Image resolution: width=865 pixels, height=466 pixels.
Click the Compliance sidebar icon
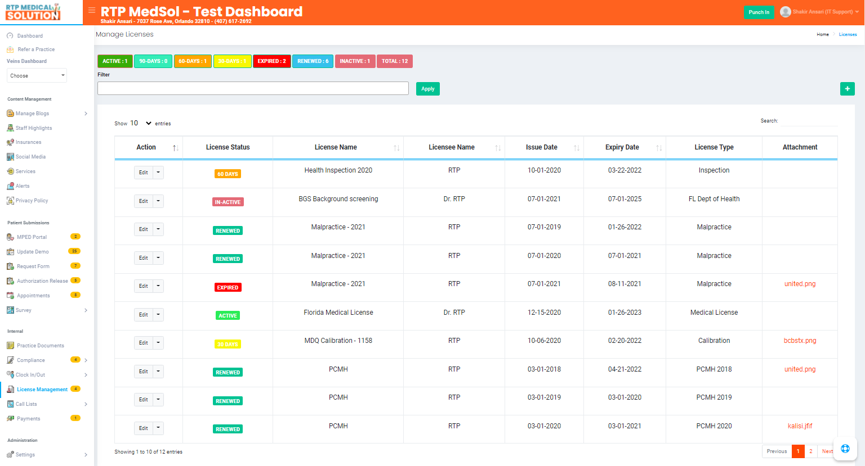click(x=10, y=360)
